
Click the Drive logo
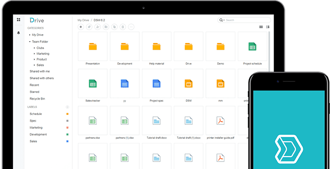coord(37,20)
